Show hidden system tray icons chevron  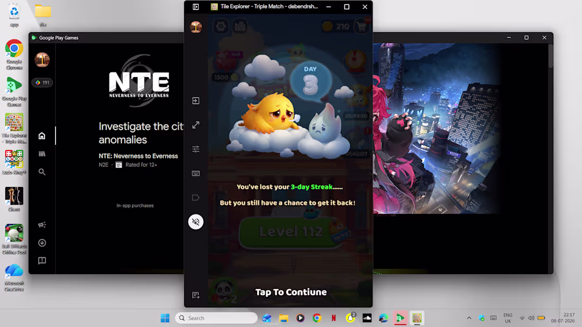pos(469,318)
